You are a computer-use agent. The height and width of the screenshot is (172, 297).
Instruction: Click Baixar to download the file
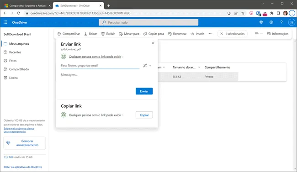tap(90, 34)
